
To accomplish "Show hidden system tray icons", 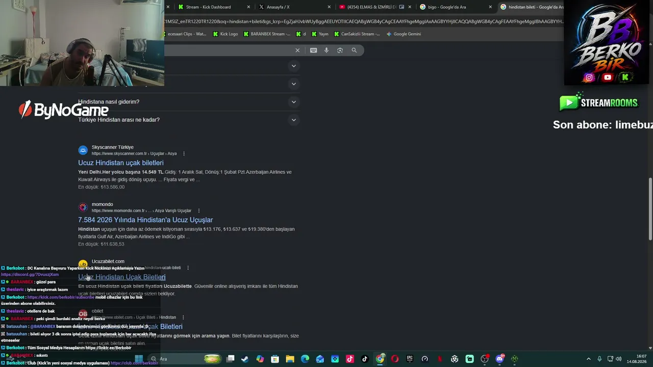I will (588, 359).
